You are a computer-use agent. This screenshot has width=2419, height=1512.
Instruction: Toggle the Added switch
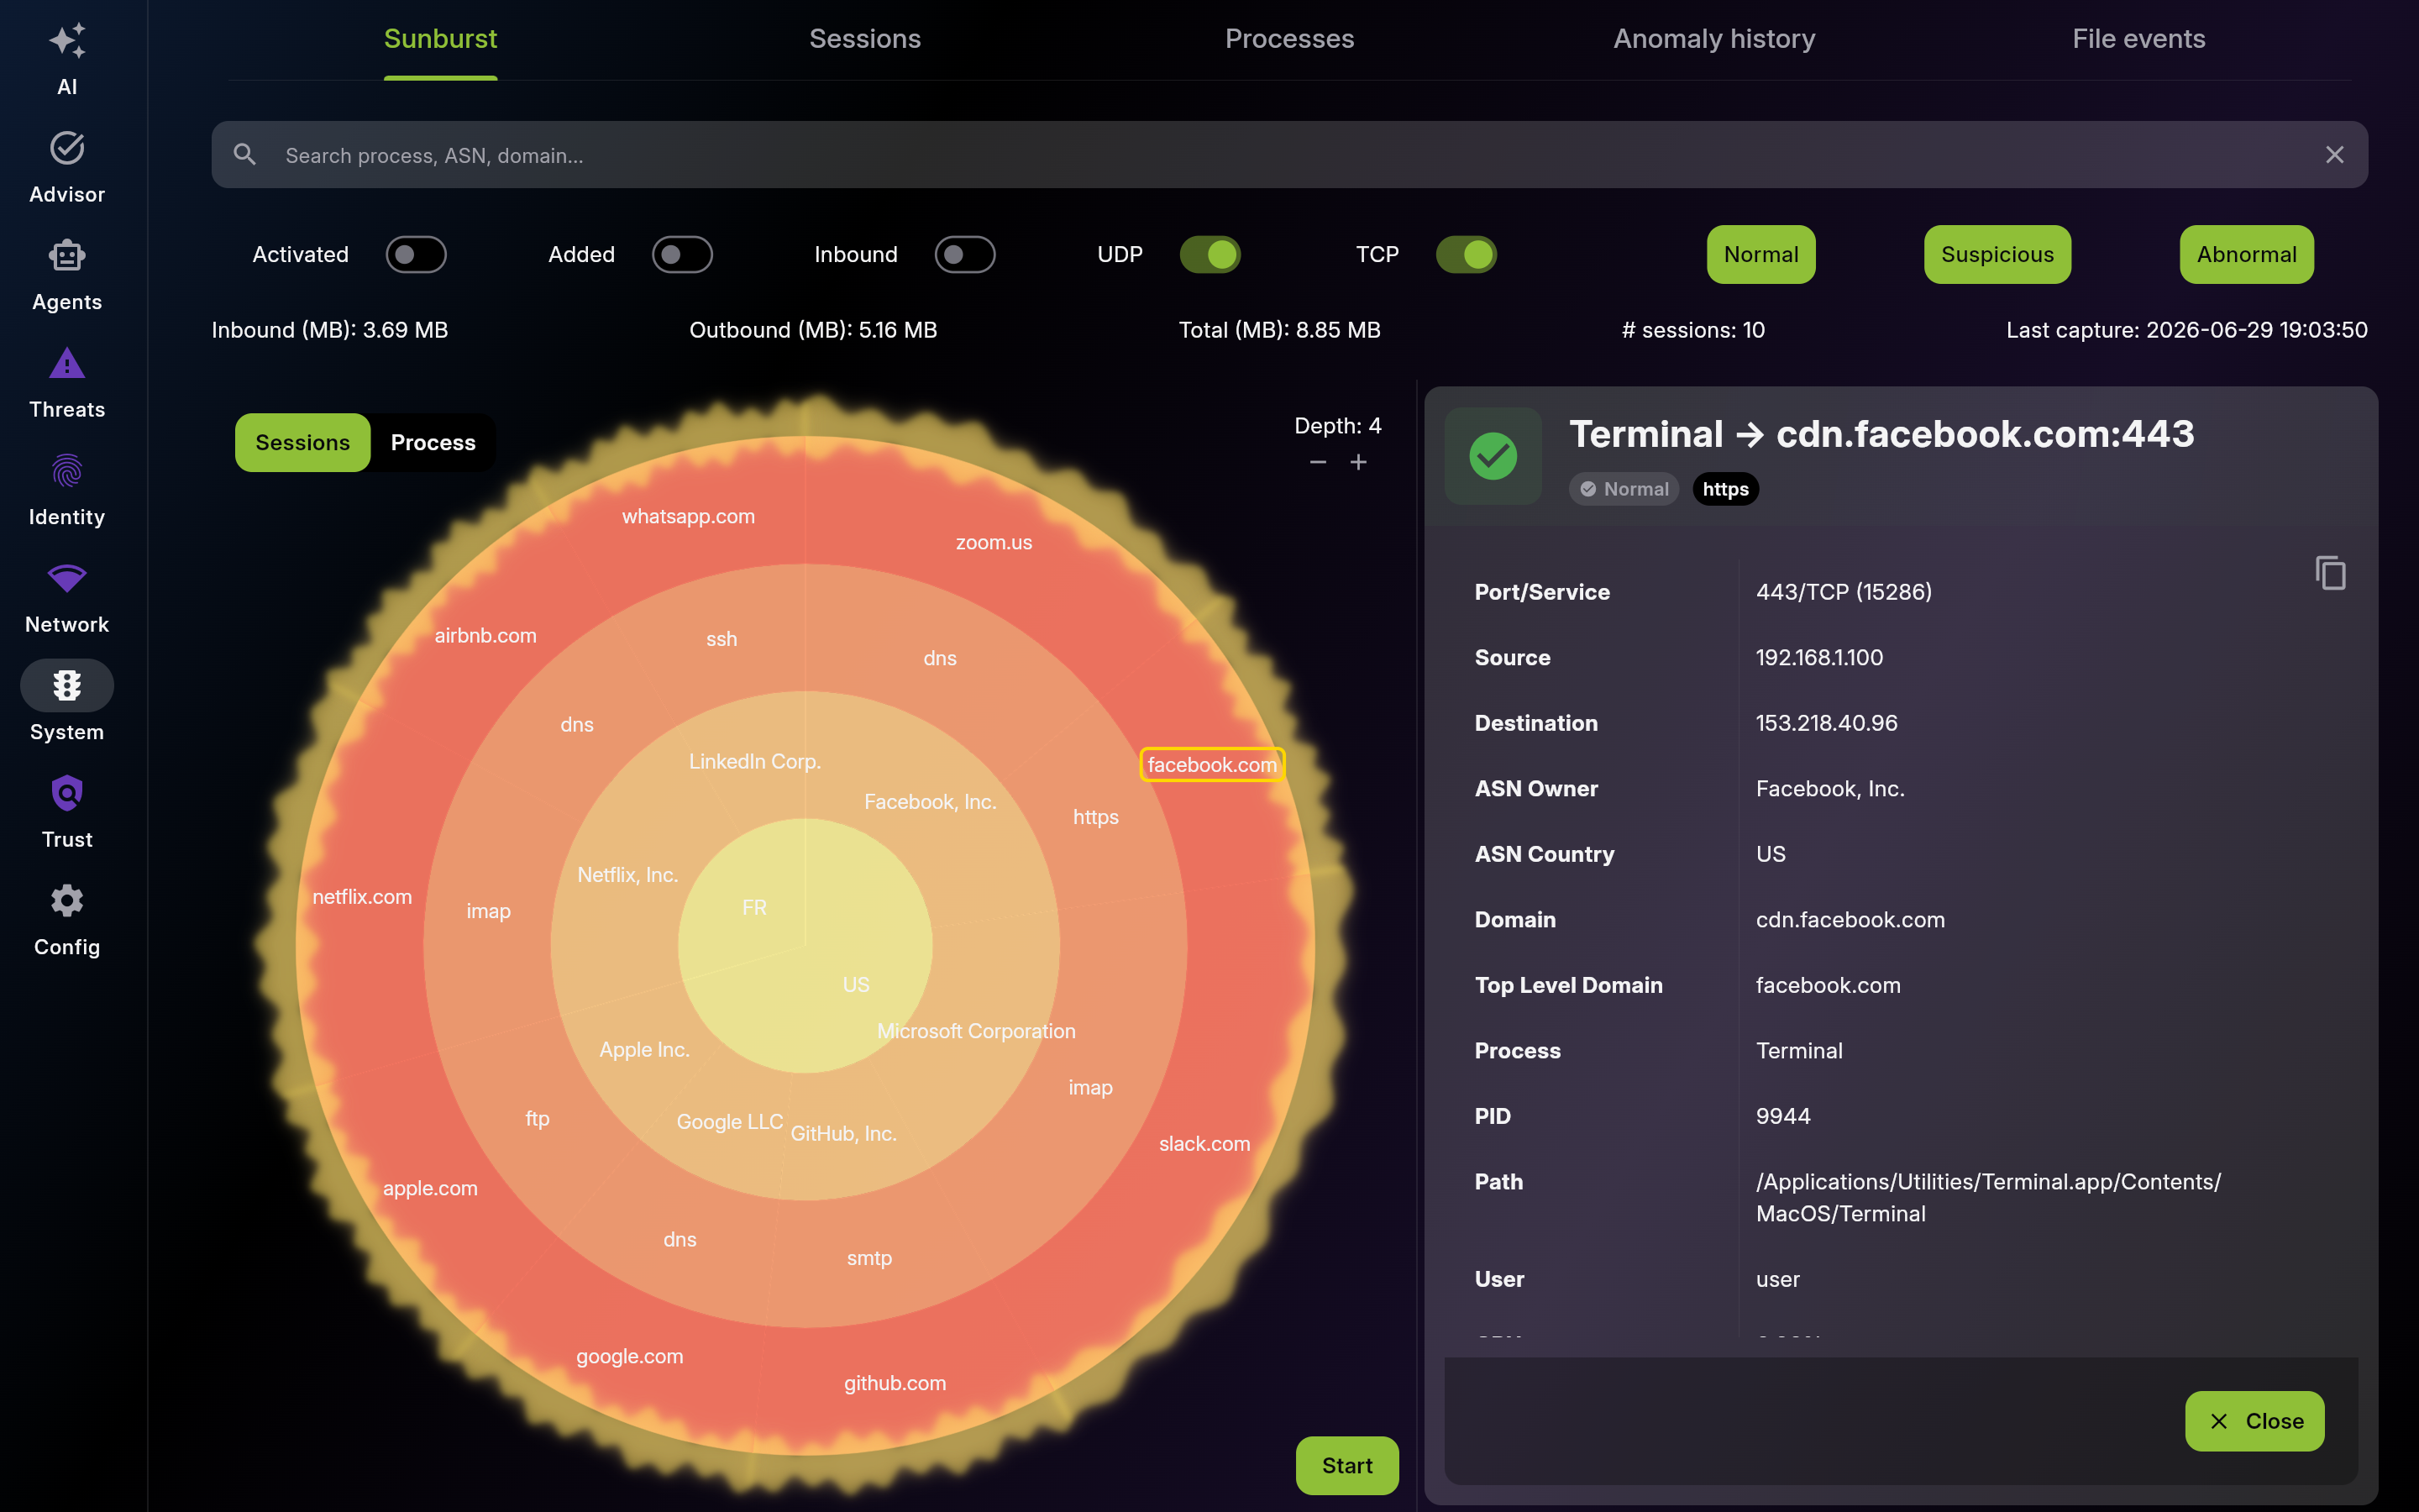click(682, 254)
